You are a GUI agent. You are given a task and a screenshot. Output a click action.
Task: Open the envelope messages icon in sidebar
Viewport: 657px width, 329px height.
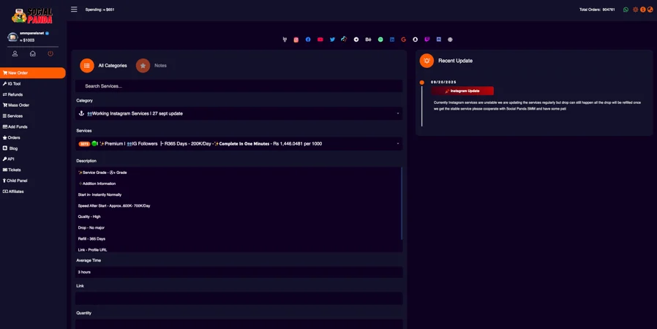[33, 53]
